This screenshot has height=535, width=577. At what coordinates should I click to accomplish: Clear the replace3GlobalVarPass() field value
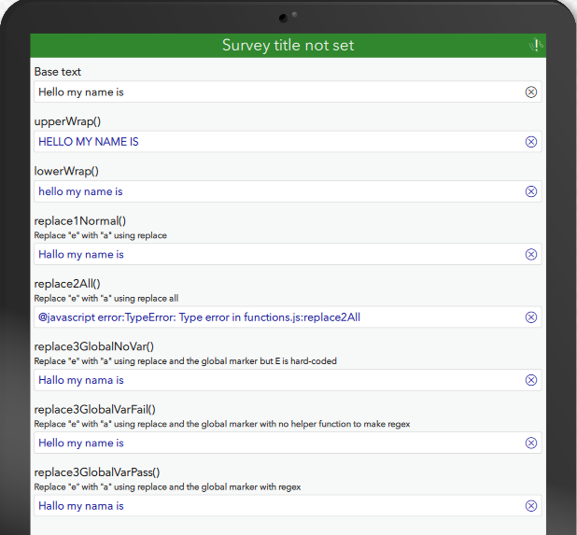pyautogui.click(x=531, y=506)
